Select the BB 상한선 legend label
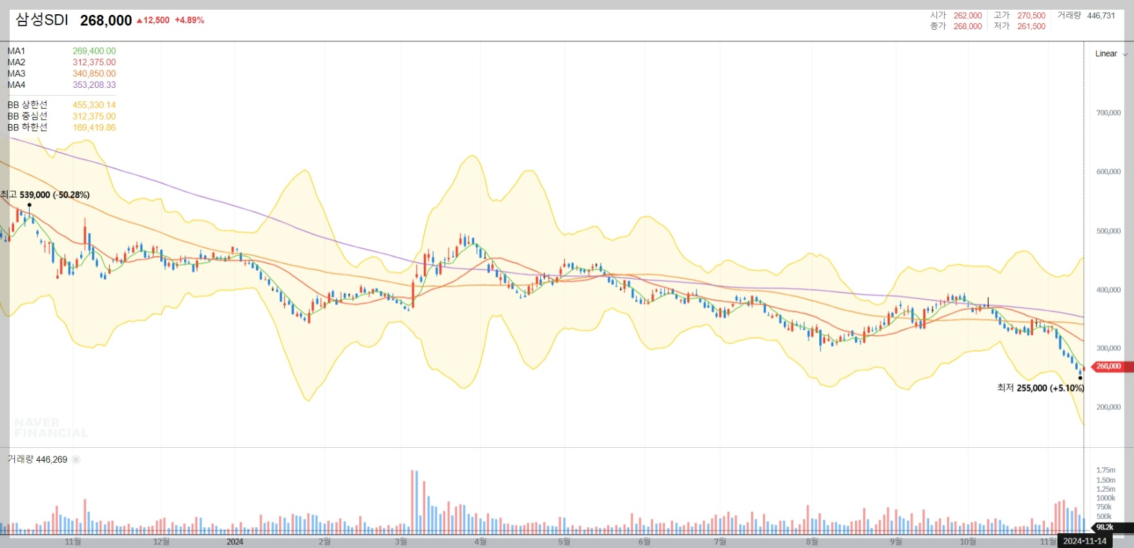Image resolution: width=1134 pixels, height=548 pixels. tap(27, 105)
